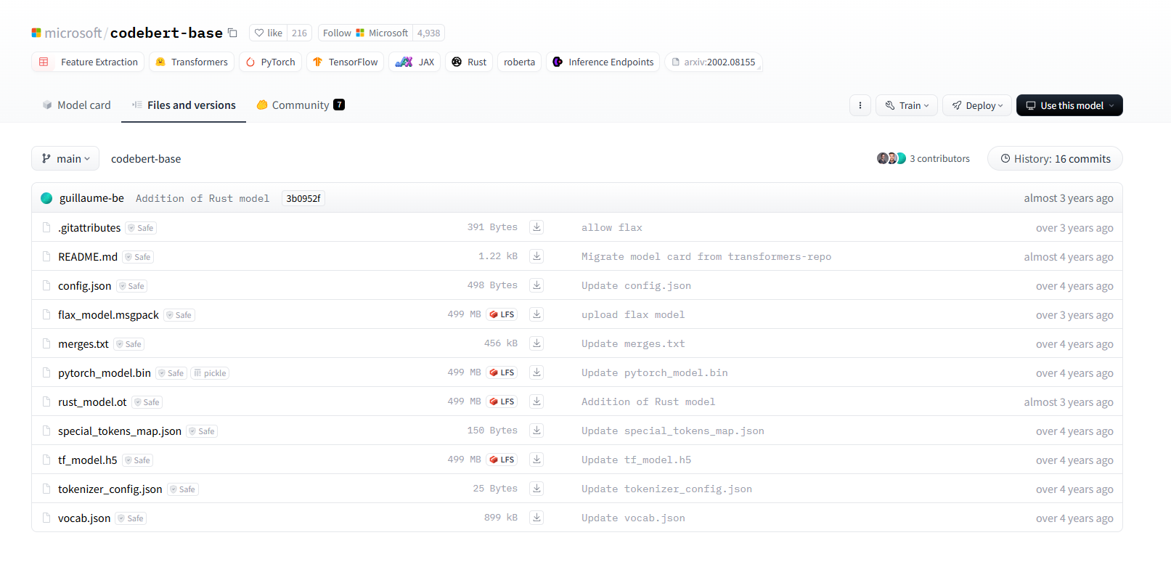Download the tf_model.h5 file
Image resolution: width=1171 pixels, height=567 pixels.
point(536,460)
